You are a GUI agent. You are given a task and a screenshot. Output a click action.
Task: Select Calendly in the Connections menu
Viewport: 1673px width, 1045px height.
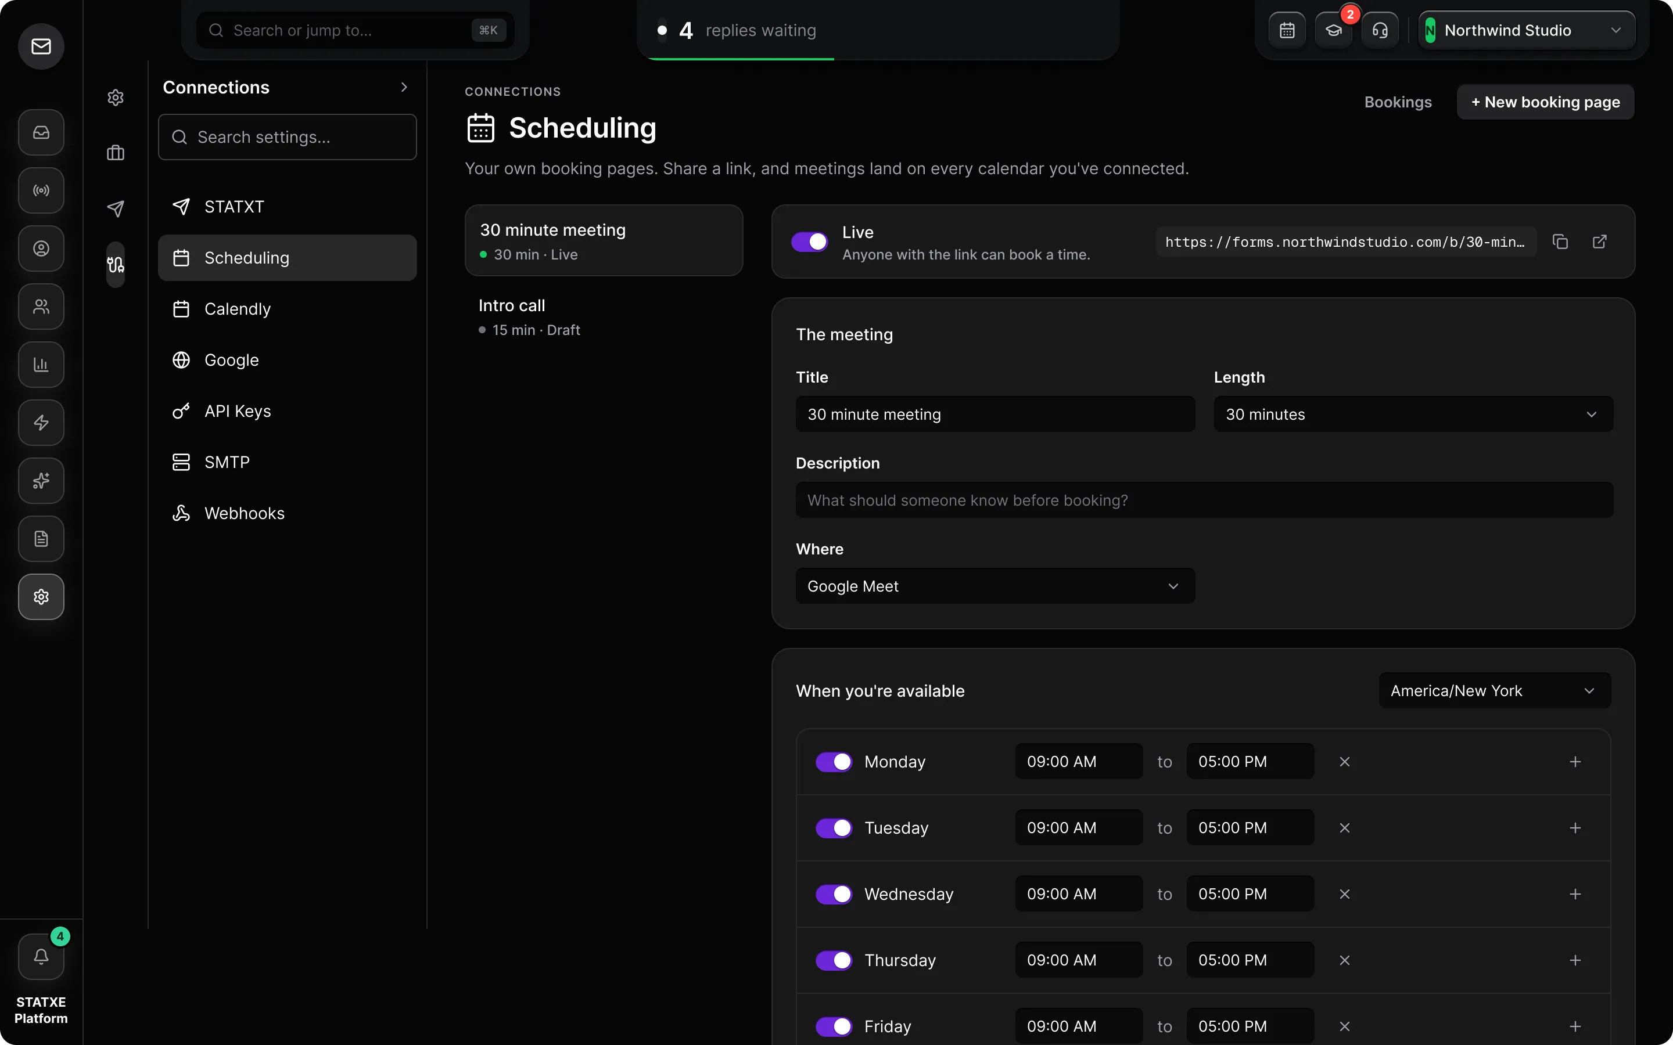(x=287, y=309)
